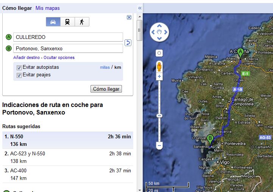Click the green A marker beside CULLEREDO field
The height and width of the screenshot is (192, 273).
click(x=9, y=37)
